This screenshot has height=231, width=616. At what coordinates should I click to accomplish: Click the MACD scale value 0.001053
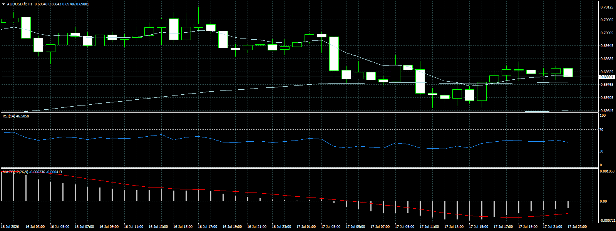pyautogui.click(x=607, y=171)
